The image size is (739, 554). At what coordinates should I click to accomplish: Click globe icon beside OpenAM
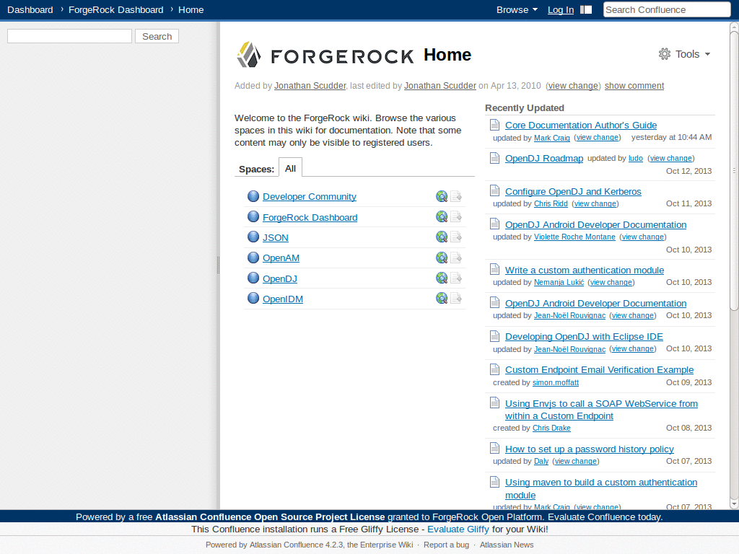pyautogui.click(x=253, y=258)
